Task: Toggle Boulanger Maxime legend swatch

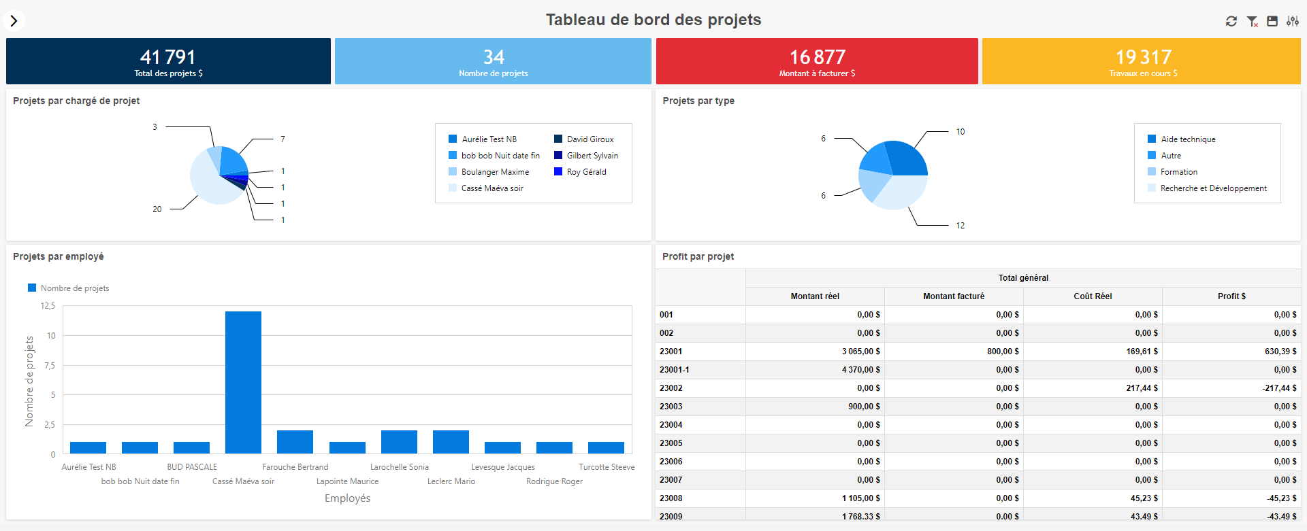Action: 453,171
